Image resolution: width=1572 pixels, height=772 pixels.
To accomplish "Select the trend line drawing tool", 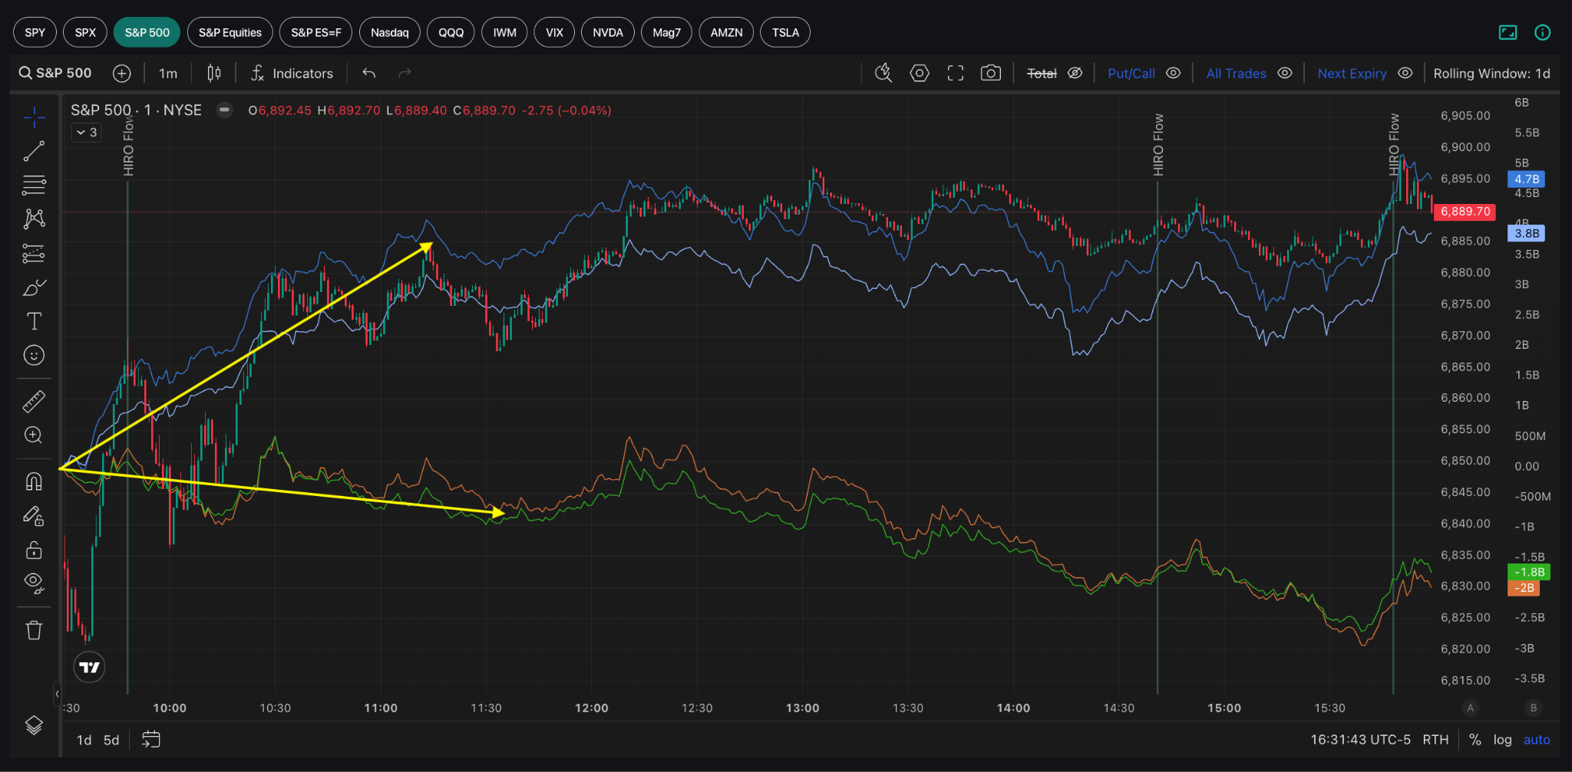I will pos(34,152).
